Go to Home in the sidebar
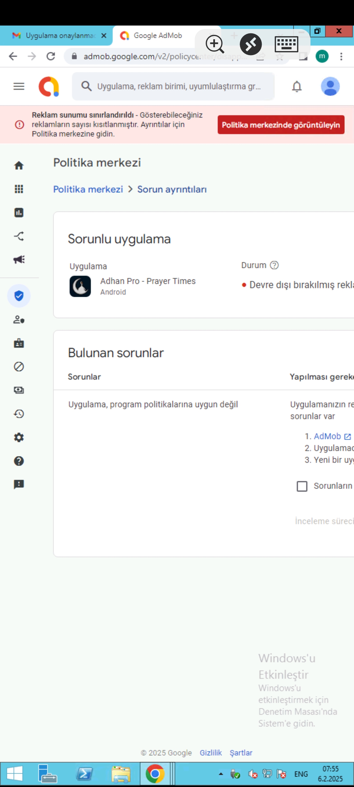The image size is (354, 787). [x=19, y=165]
